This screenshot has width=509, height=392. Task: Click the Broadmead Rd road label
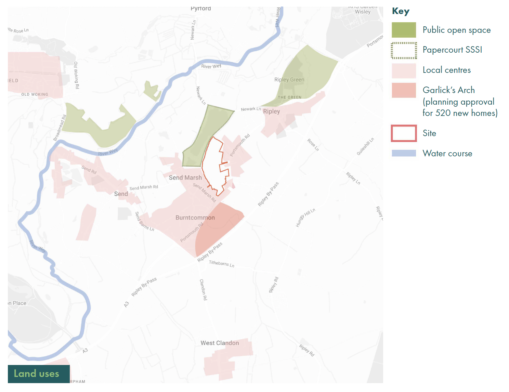[x=60, y=128]
